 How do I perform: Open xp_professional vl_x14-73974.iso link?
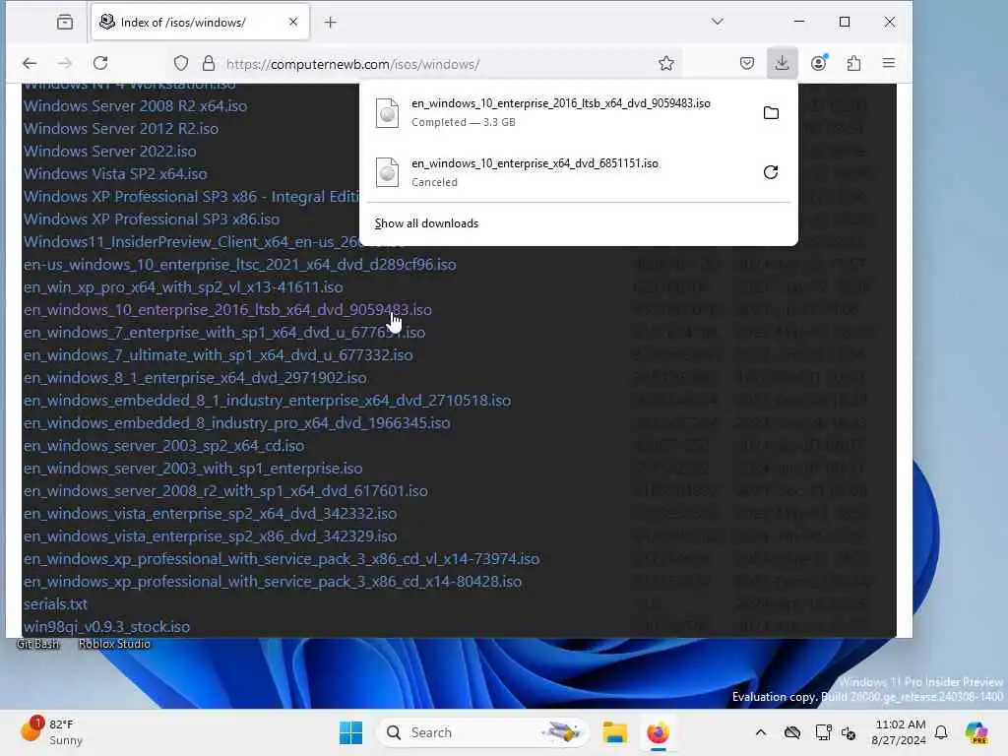(x=282, y=559)
